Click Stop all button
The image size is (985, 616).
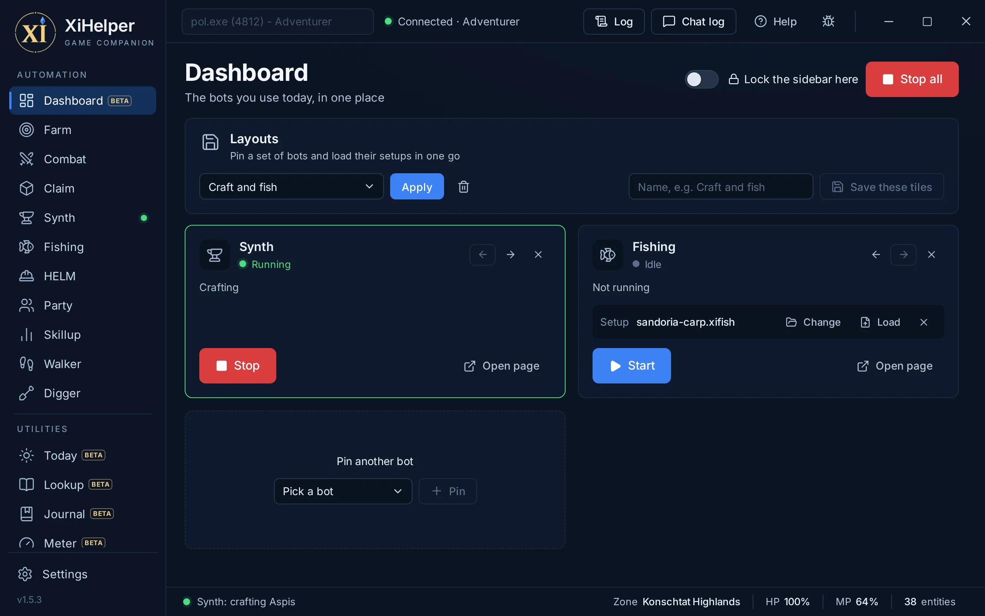(912, 79)
